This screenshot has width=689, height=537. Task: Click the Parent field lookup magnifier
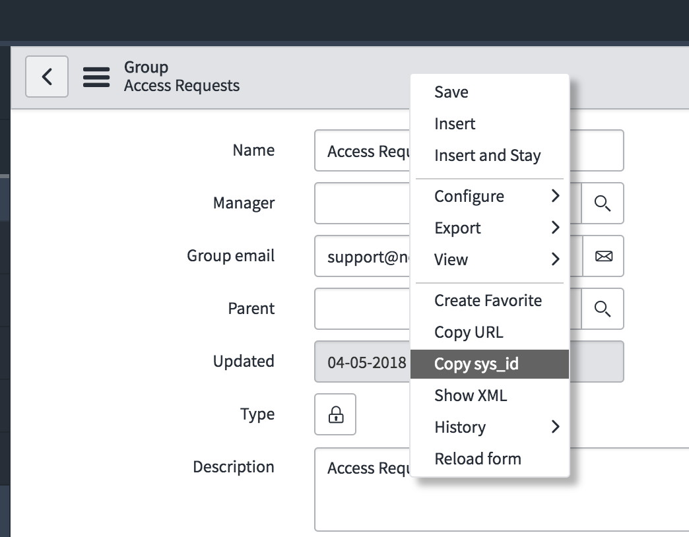(x=602, y=309)
